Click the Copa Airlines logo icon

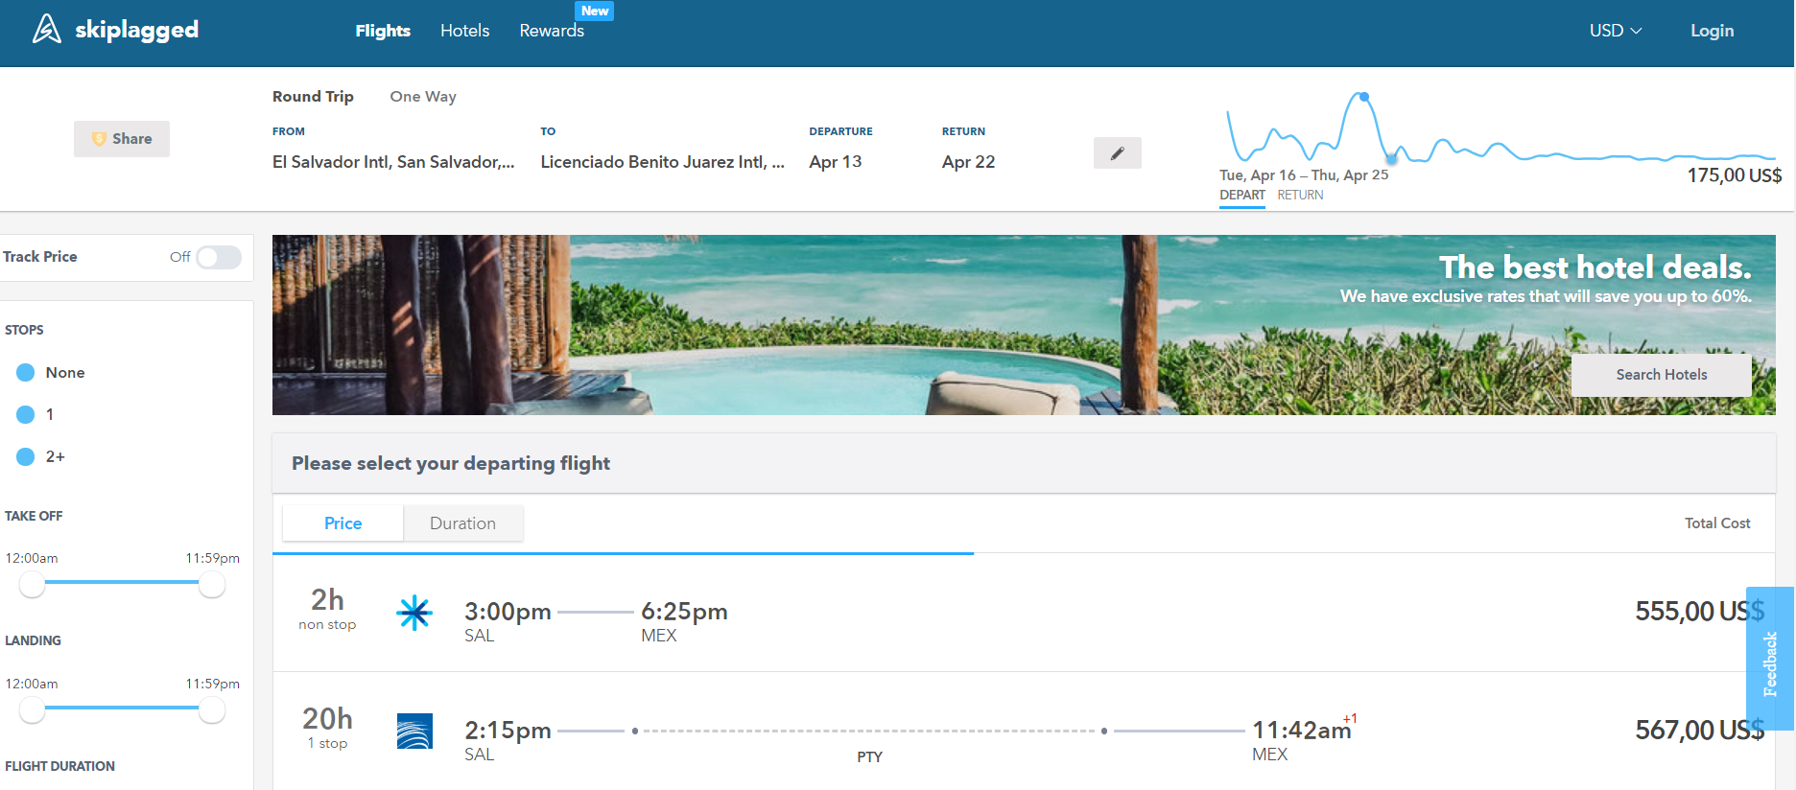414,732
